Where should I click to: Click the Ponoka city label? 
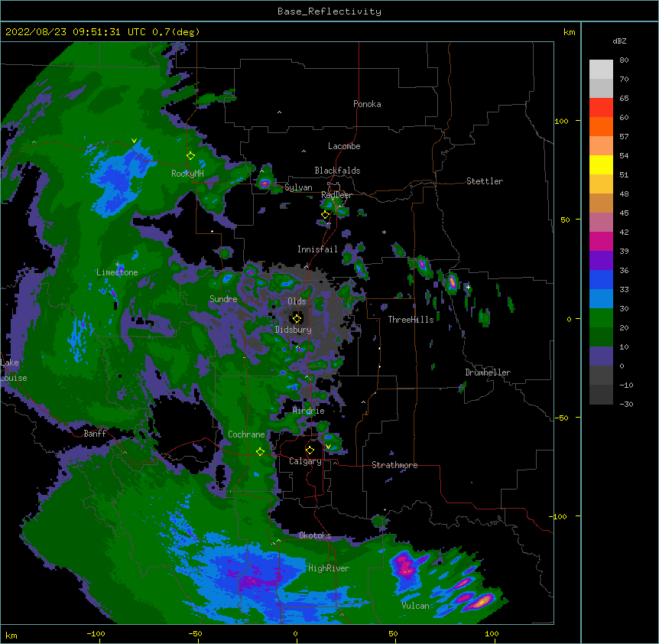click(367, 104)
